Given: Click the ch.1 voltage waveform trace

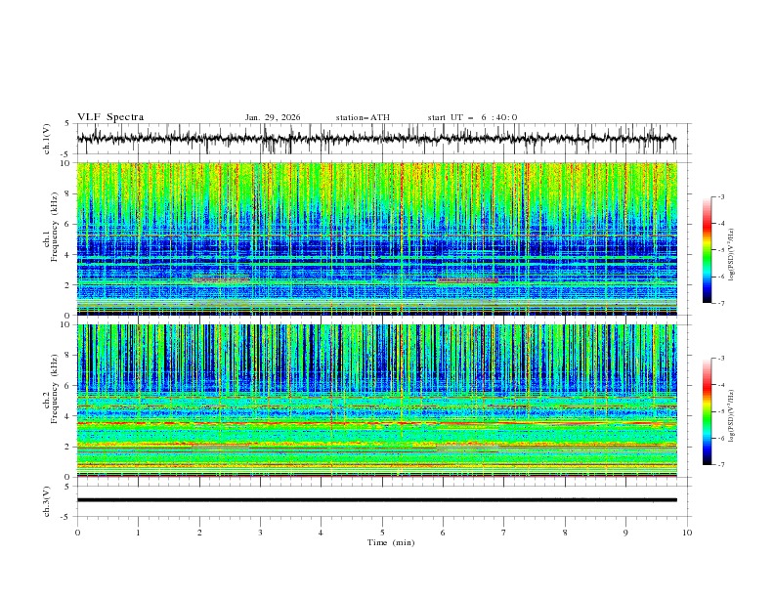Looking at the screenshot, I should pos(376,139).
